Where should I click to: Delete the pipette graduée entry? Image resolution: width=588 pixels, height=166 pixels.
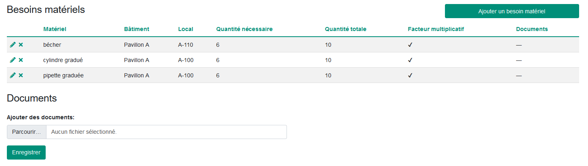tap(21, 75)
